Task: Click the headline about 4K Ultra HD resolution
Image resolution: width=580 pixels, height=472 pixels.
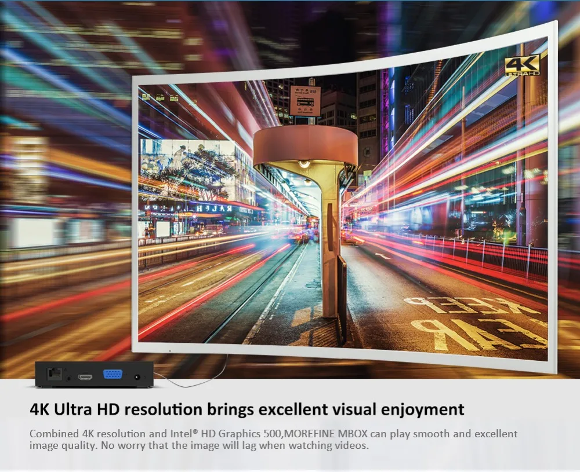Action: pyautogui.click(x=246, y=409)
